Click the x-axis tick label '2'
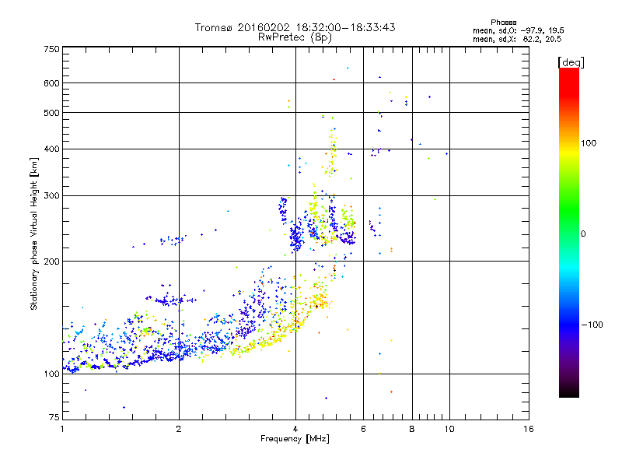The height and width of the screenshot is (467, 622). click(x=179, y=429)
